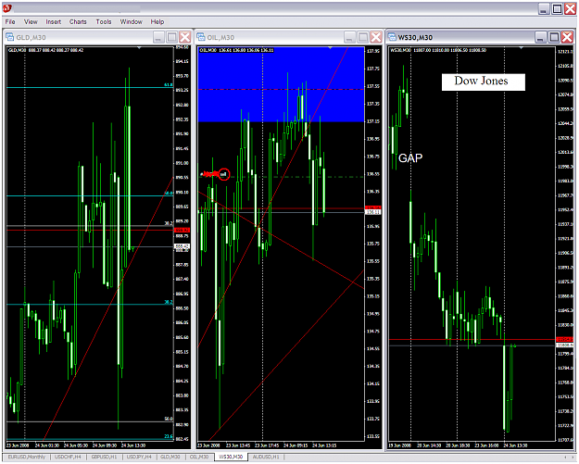Click the 61.8 Fibonacci label on GLD chart
The height and width of the screenshot is (464, 579).
169,85
